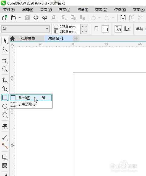Open the 文件(F) menu
The height and width of the screenshot is (176, 146).
tap(9, 10)
